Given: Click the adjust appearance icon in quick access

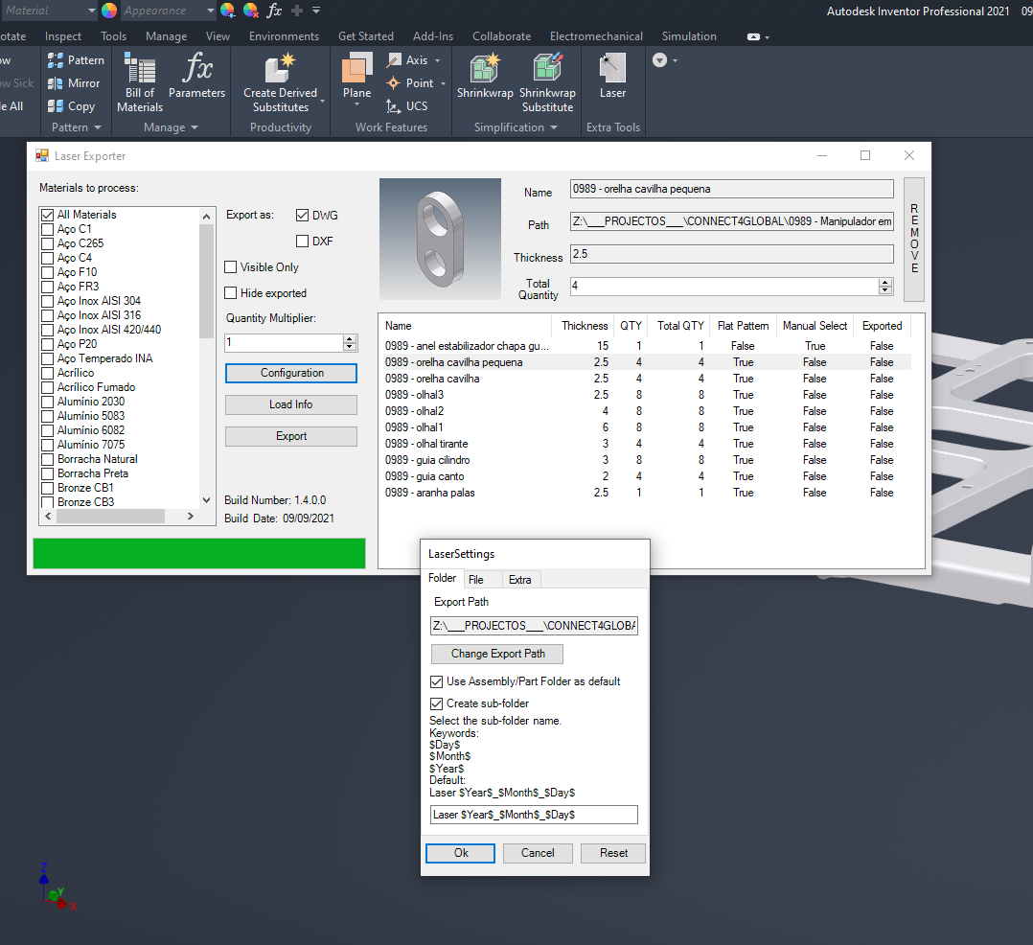Looking at the screenshot, I should 227,10.
